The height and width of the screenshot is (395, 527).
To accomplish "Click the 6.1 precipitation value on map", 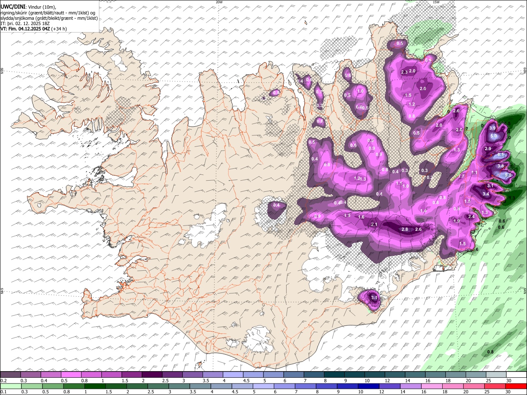I will tap(501, 155).
